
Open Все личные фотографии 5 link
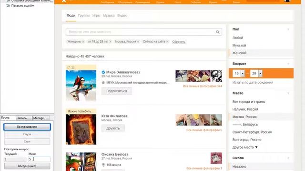(204, 130)
